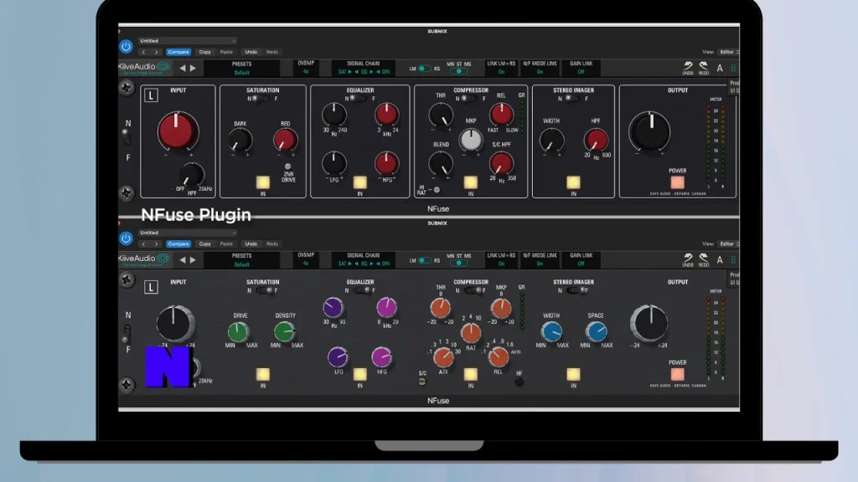Toggle Saturation IN button in upper plugin
Screen dimensions: 858x482
click(262, 182)
